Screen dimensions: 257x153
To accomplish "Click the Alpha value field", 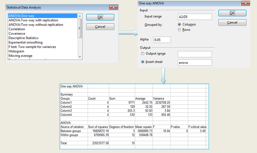I will pyautogui.click(x=162, y=40).
